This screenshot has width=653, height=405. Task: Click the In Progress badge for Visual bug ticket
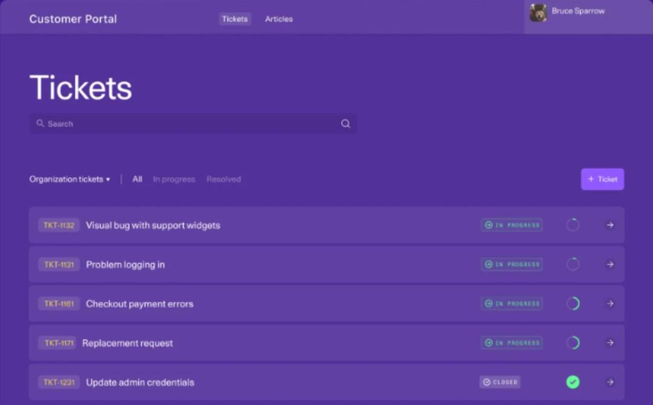pos(512,225)
